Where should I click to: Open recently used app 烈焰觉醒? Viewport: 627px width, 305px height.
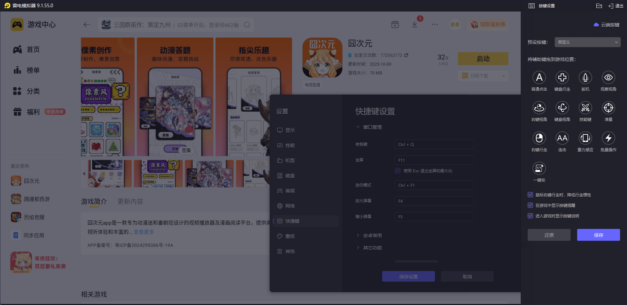point(28,217)
